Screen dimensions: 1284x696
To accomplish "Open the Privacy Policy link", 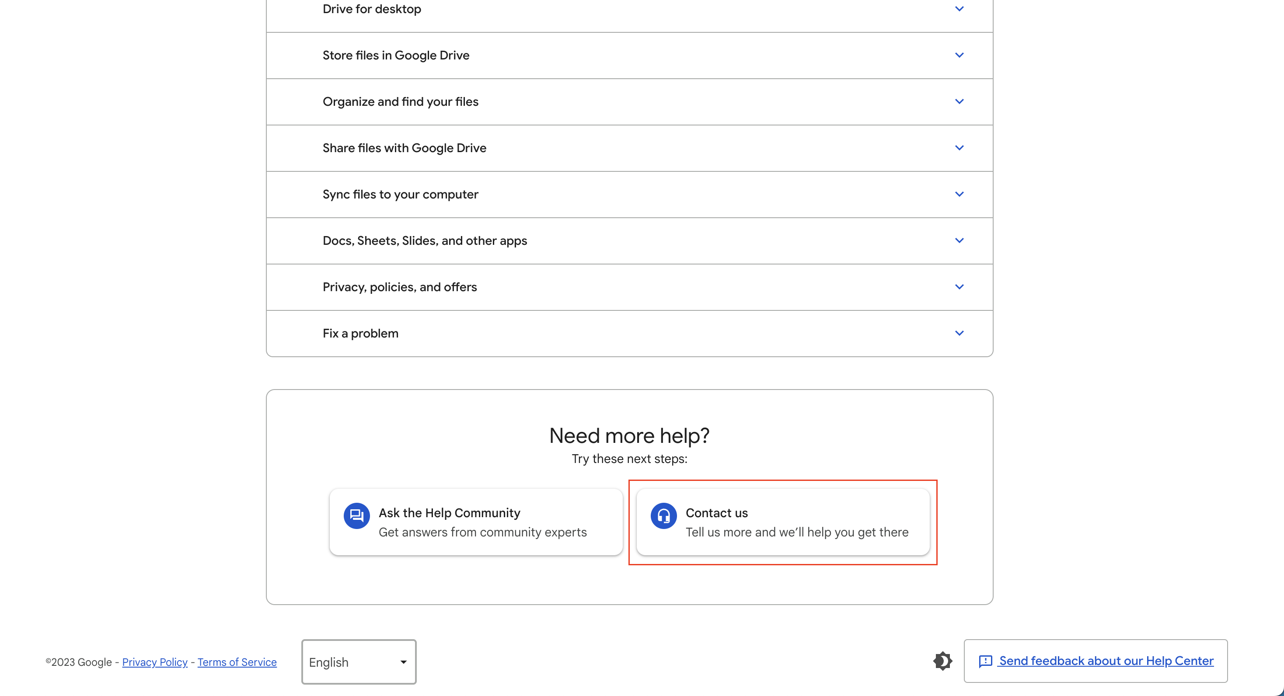I will [x=154, y=662].
